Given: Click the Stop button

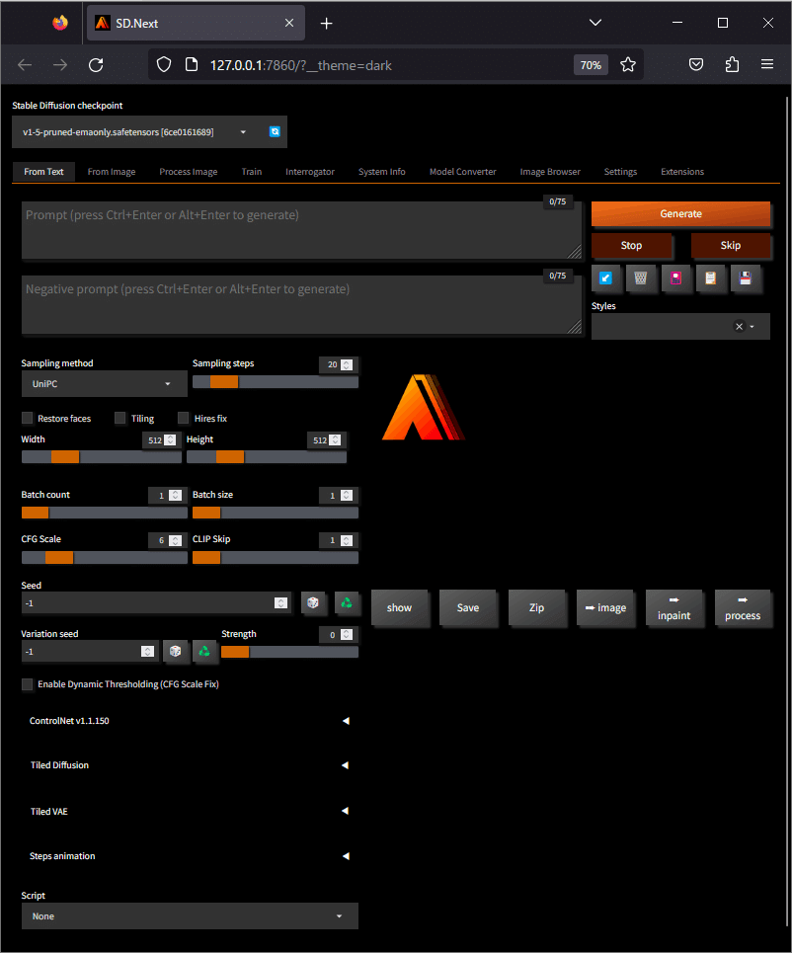Looking at the screenshot, I should pos(632,246).
